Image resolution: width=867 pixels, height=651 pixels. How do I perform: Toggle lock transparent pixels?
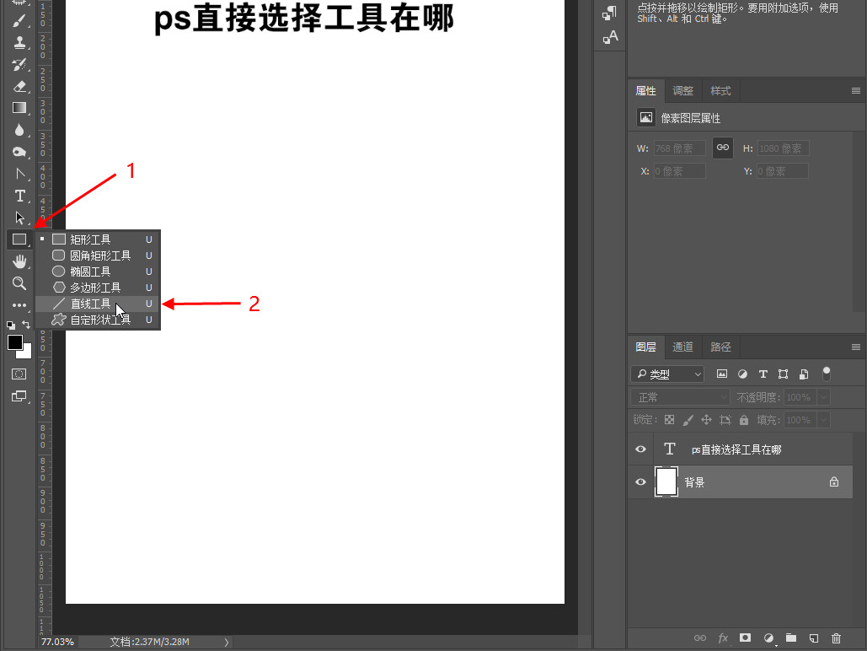click(x=669, y=420)
